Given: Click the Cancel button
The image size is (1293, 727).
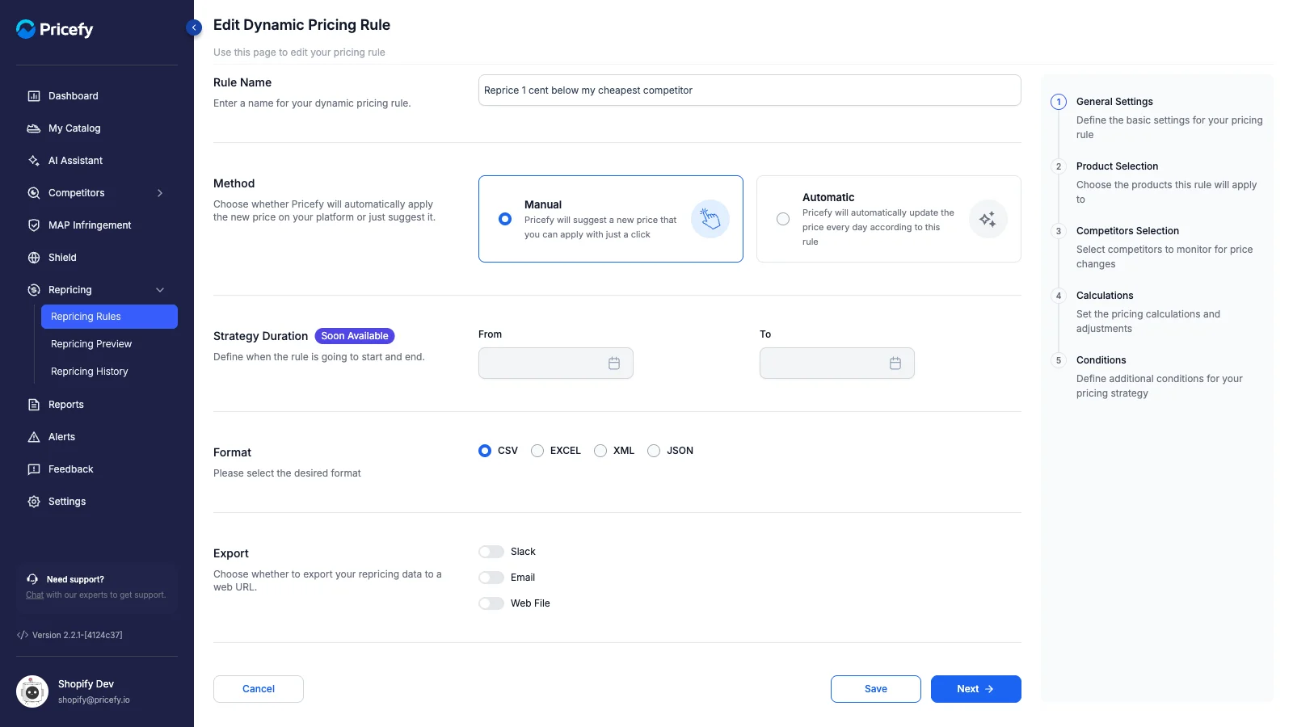Looking at the screenshot, I should click(x=259, y=689).
